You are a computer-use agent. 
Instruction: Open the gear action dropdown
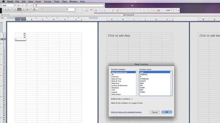point(35,9)
